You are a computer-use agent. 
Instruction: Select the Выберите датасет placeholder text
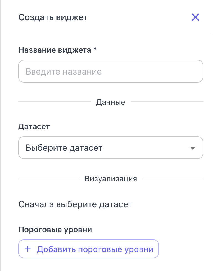[64, 148]
